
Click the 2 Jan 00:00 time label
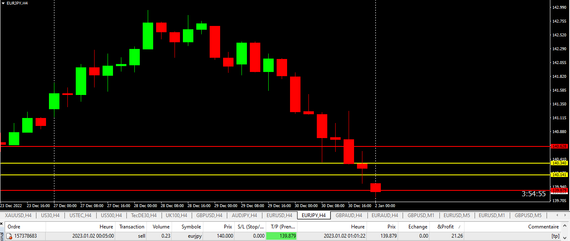tap(385, 206)
